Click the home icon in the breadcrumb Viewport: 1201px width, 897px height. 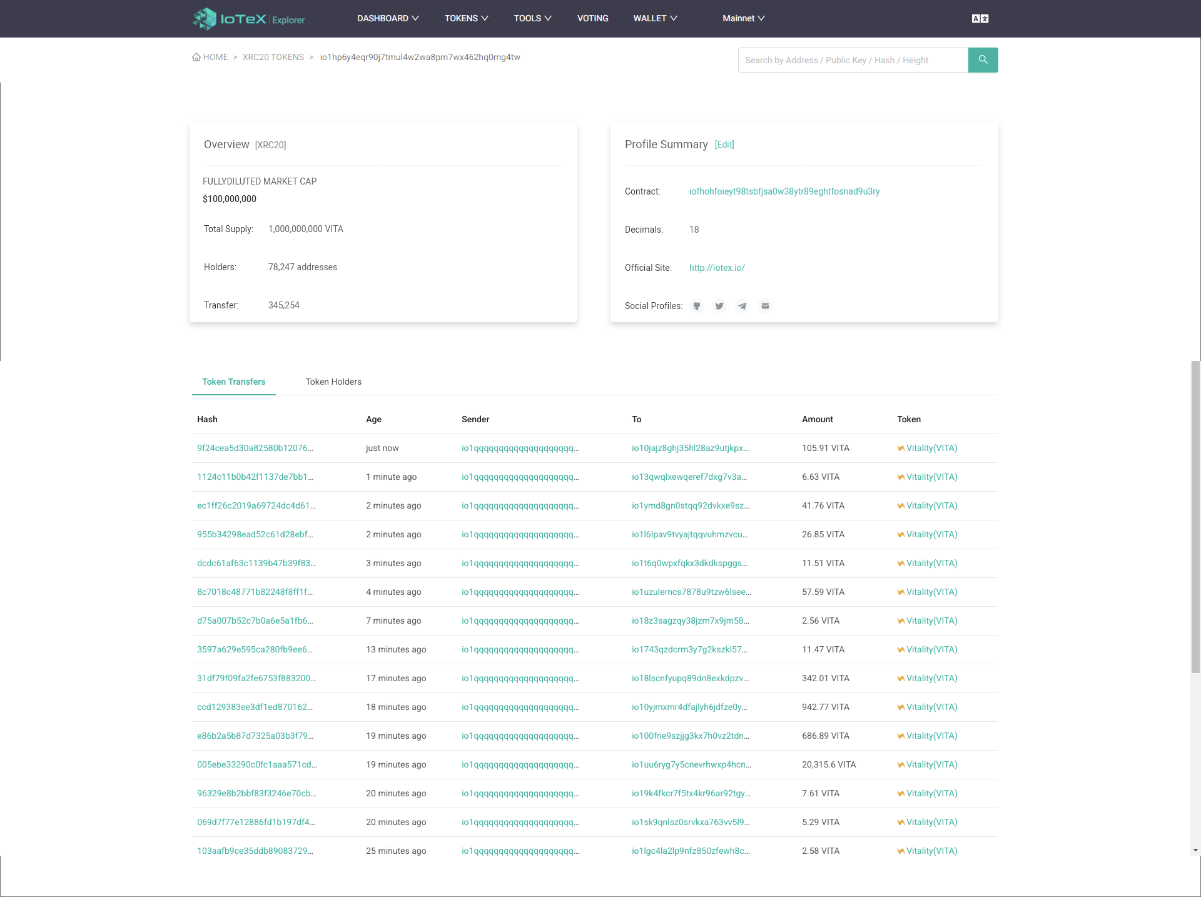point(196,57)
